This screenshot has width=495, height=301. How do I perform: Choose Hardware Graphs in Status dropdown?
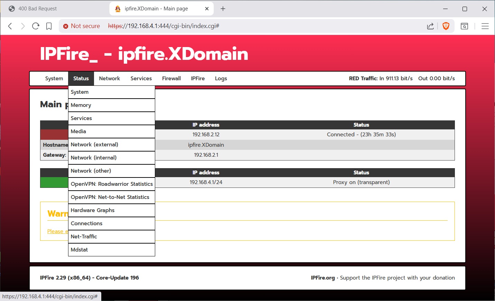[x=93, y=210]
